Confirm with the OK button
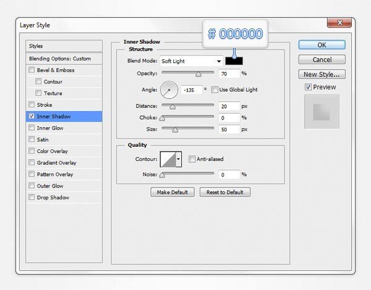The width and height of the screenshot is (371, 290). [x=322, y=44]
